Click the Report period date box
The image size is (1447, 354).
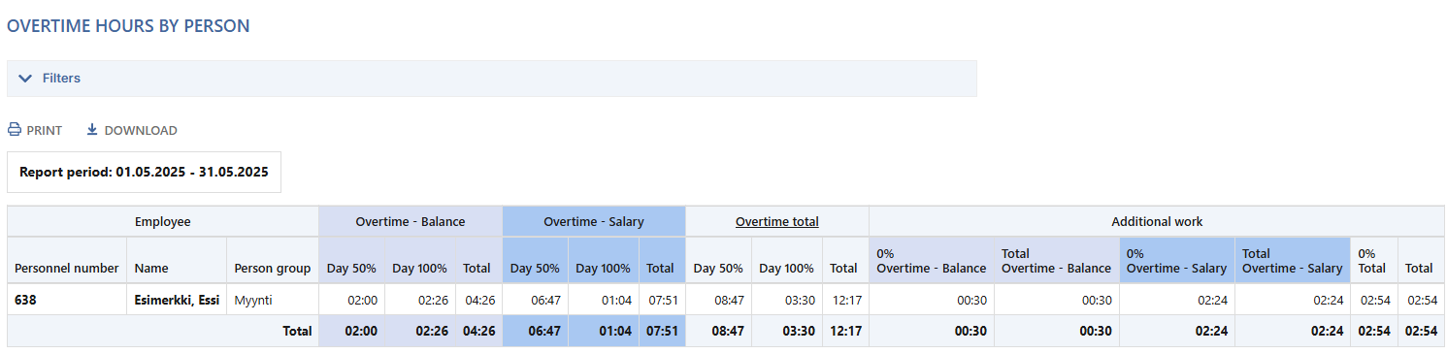point(144,172)
